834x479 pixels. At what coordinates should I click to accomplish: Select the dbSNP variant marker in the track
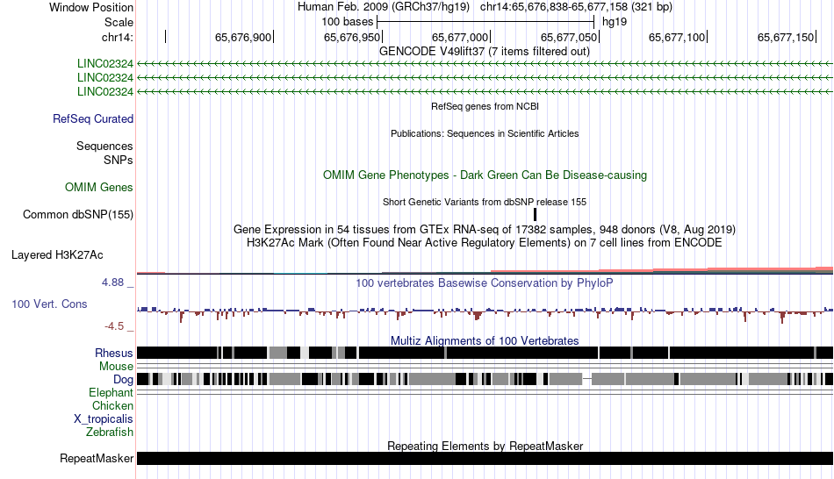coord(536,214)
